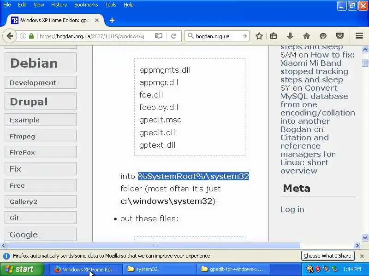
Task: Open the Ffmpeg tag link
Action: [41, 136]
